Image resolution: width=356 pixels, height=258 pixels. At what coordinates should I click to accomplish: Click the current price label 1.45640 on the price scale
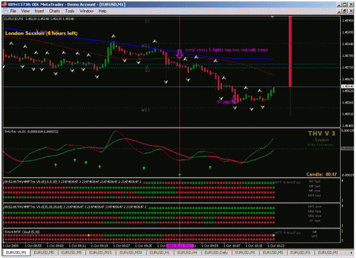[x=347, y=87]
